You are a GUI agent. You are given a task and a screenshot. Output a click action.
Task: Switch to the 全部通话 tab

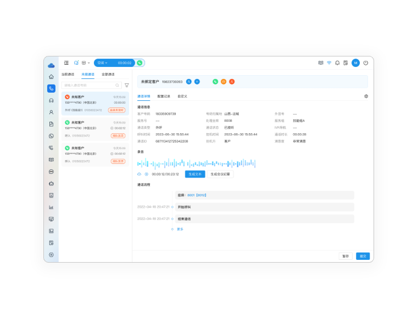(108, 74)
